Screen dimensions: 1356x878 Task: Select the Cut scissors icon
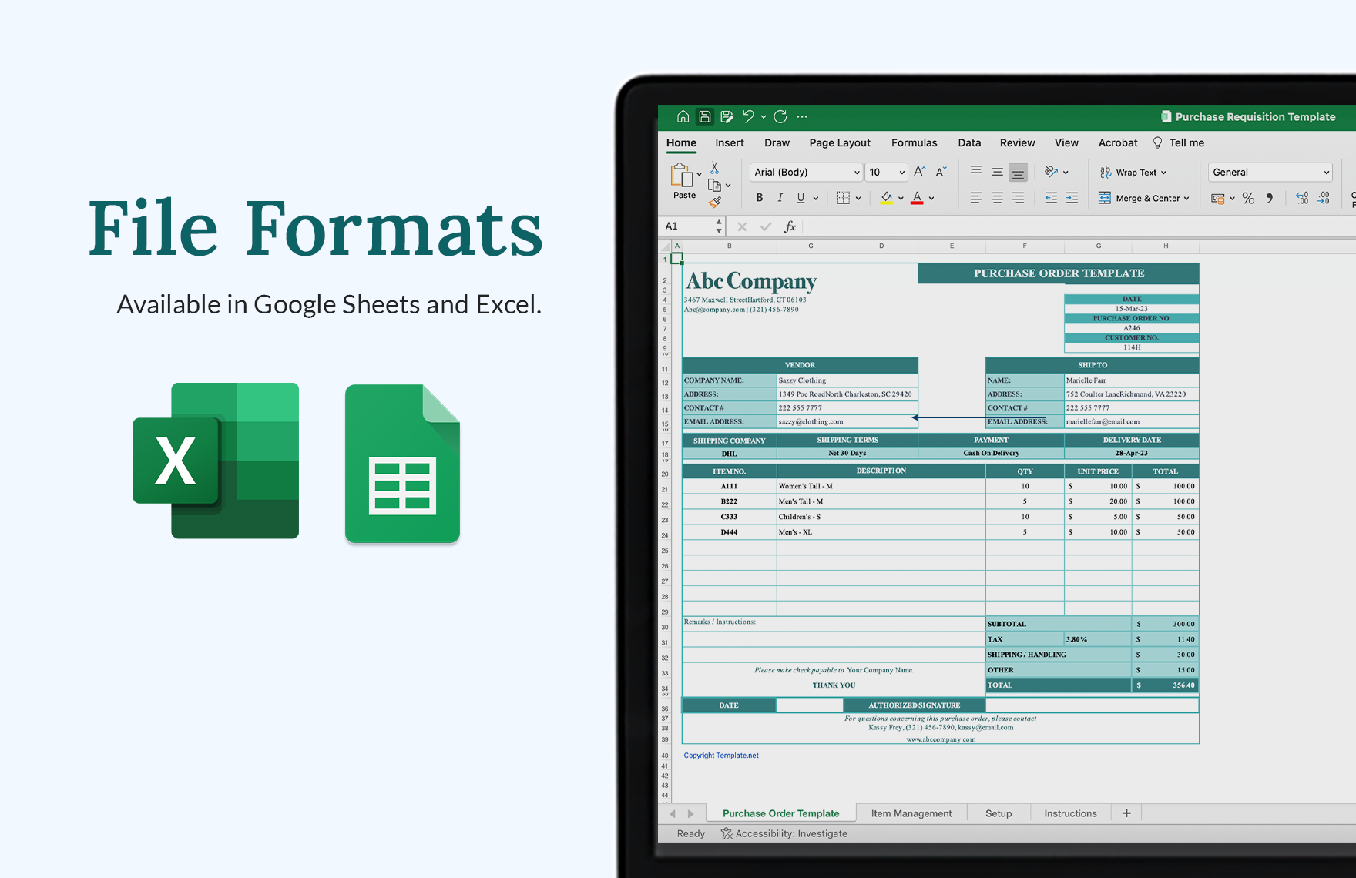[x=713, y=170]
